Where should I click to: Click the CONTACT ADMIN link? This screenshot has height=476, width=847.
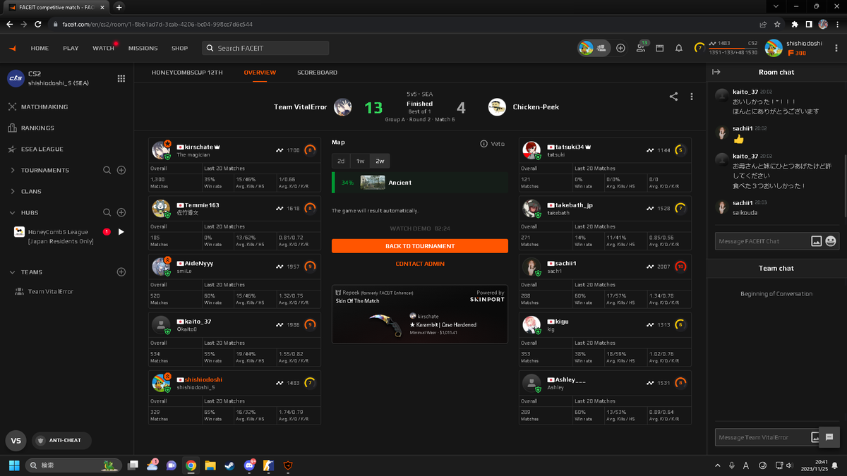click(420, 264)
